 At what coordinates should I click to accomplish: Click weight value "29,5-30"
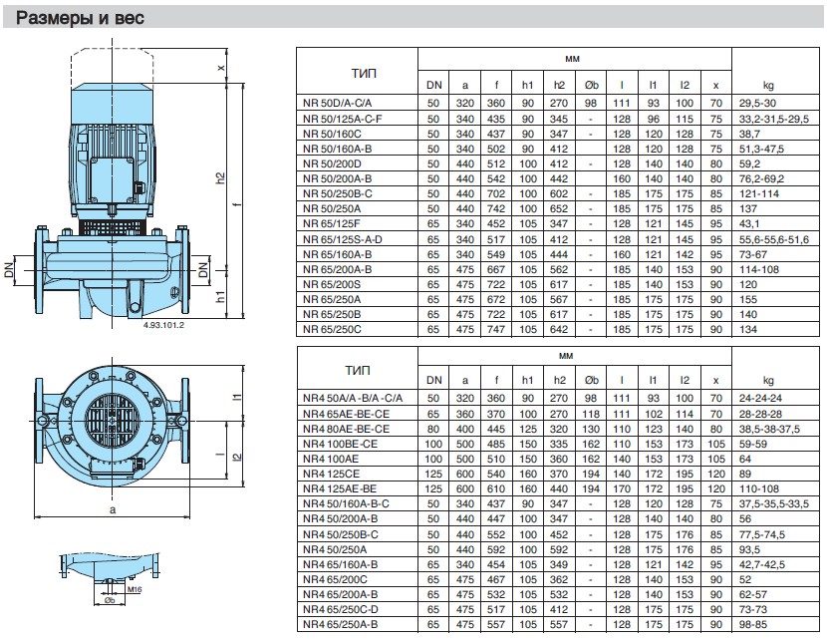757,104
